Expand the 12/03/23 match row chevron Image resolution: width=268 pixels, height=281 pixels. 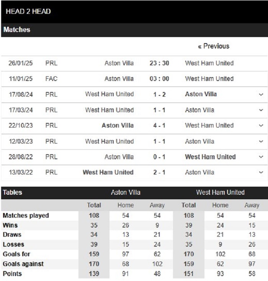[x=261, y=141]
